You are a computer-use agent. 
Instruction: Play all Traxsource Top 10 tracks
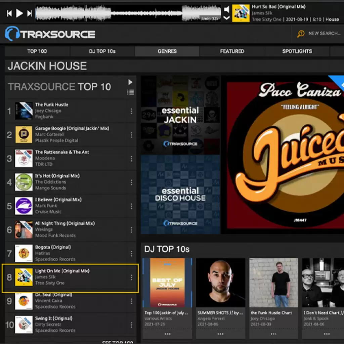click(x=130, y=82)
